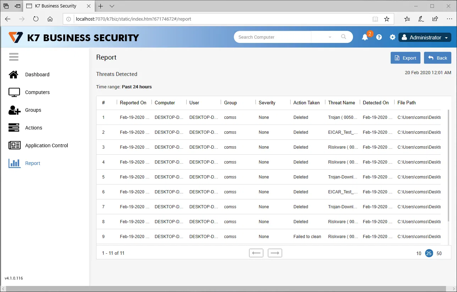This screenshot has width=457, height=292.
Task: Sort by the Detected On column header
Action: (x=376, y=103)
